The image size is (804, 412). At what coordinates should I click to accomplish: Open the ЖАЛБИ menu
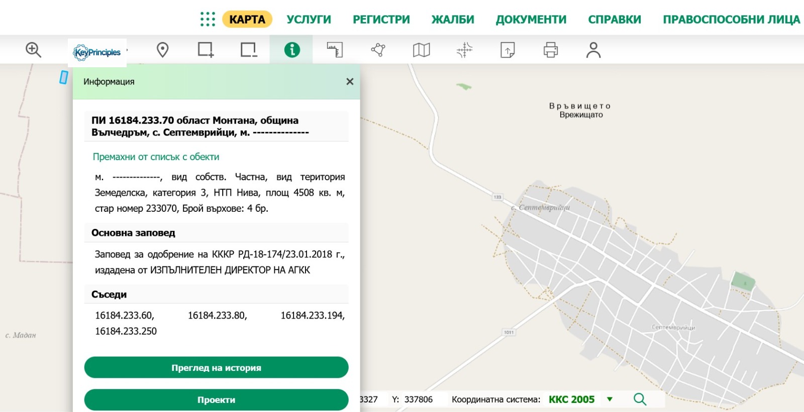pyautogui.click(x=453, y=19)
